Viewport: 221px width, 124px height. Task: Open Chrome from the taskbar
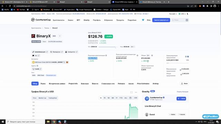(54, 122)
